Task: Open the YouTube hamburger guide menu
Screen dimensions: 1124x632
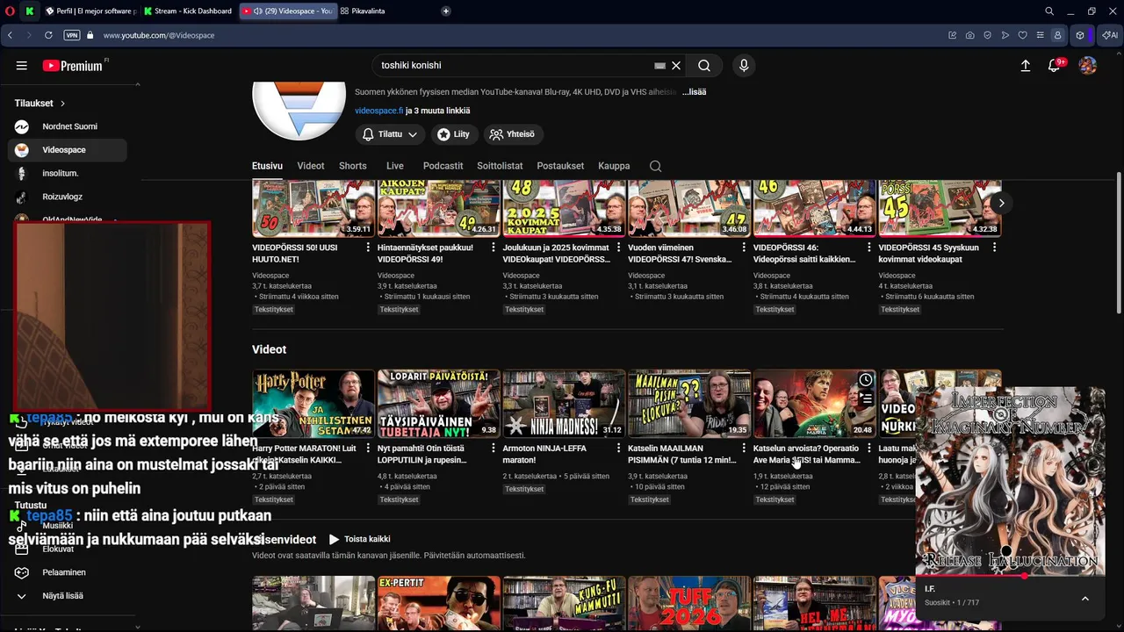Action: 22,66
